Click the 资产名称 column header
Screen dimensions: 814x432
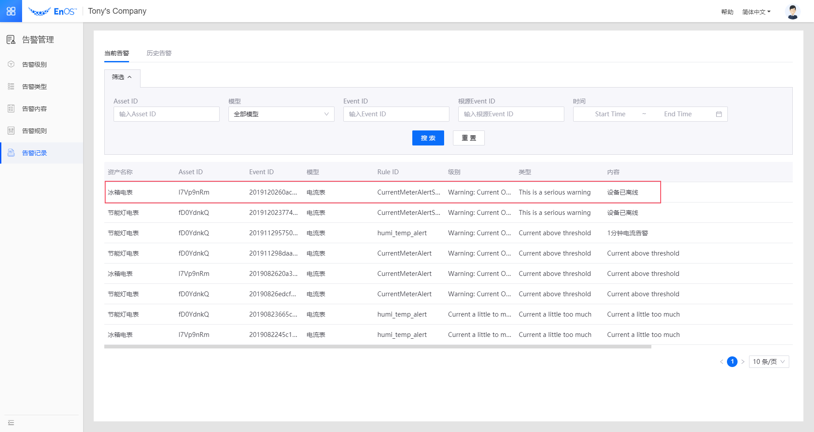coord(120,172)
